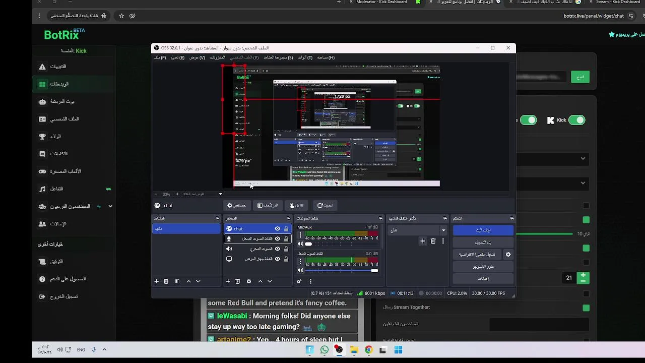
Task: Expand المستخدمون الفرعيون sub-users chevron in sidebar
Action: 110,206
